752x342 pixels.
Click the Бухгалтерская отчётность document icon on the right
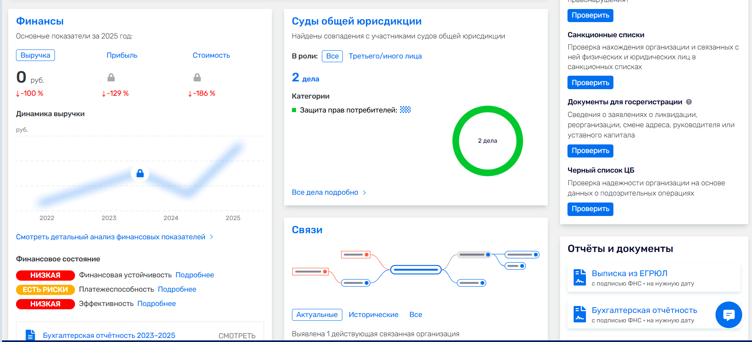tap(580, 314)
